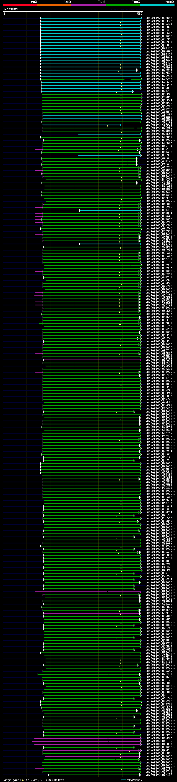
Task: Select hit UniRef100_Q4RRK6
Action: click(159, 750)
